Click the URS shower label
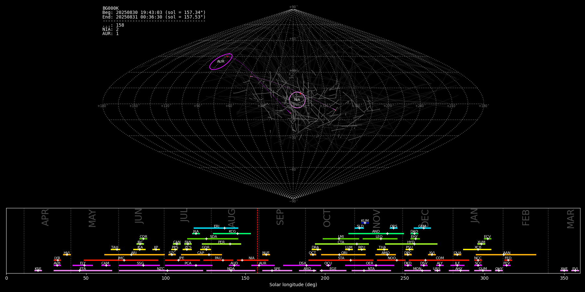 pos(436,269)
